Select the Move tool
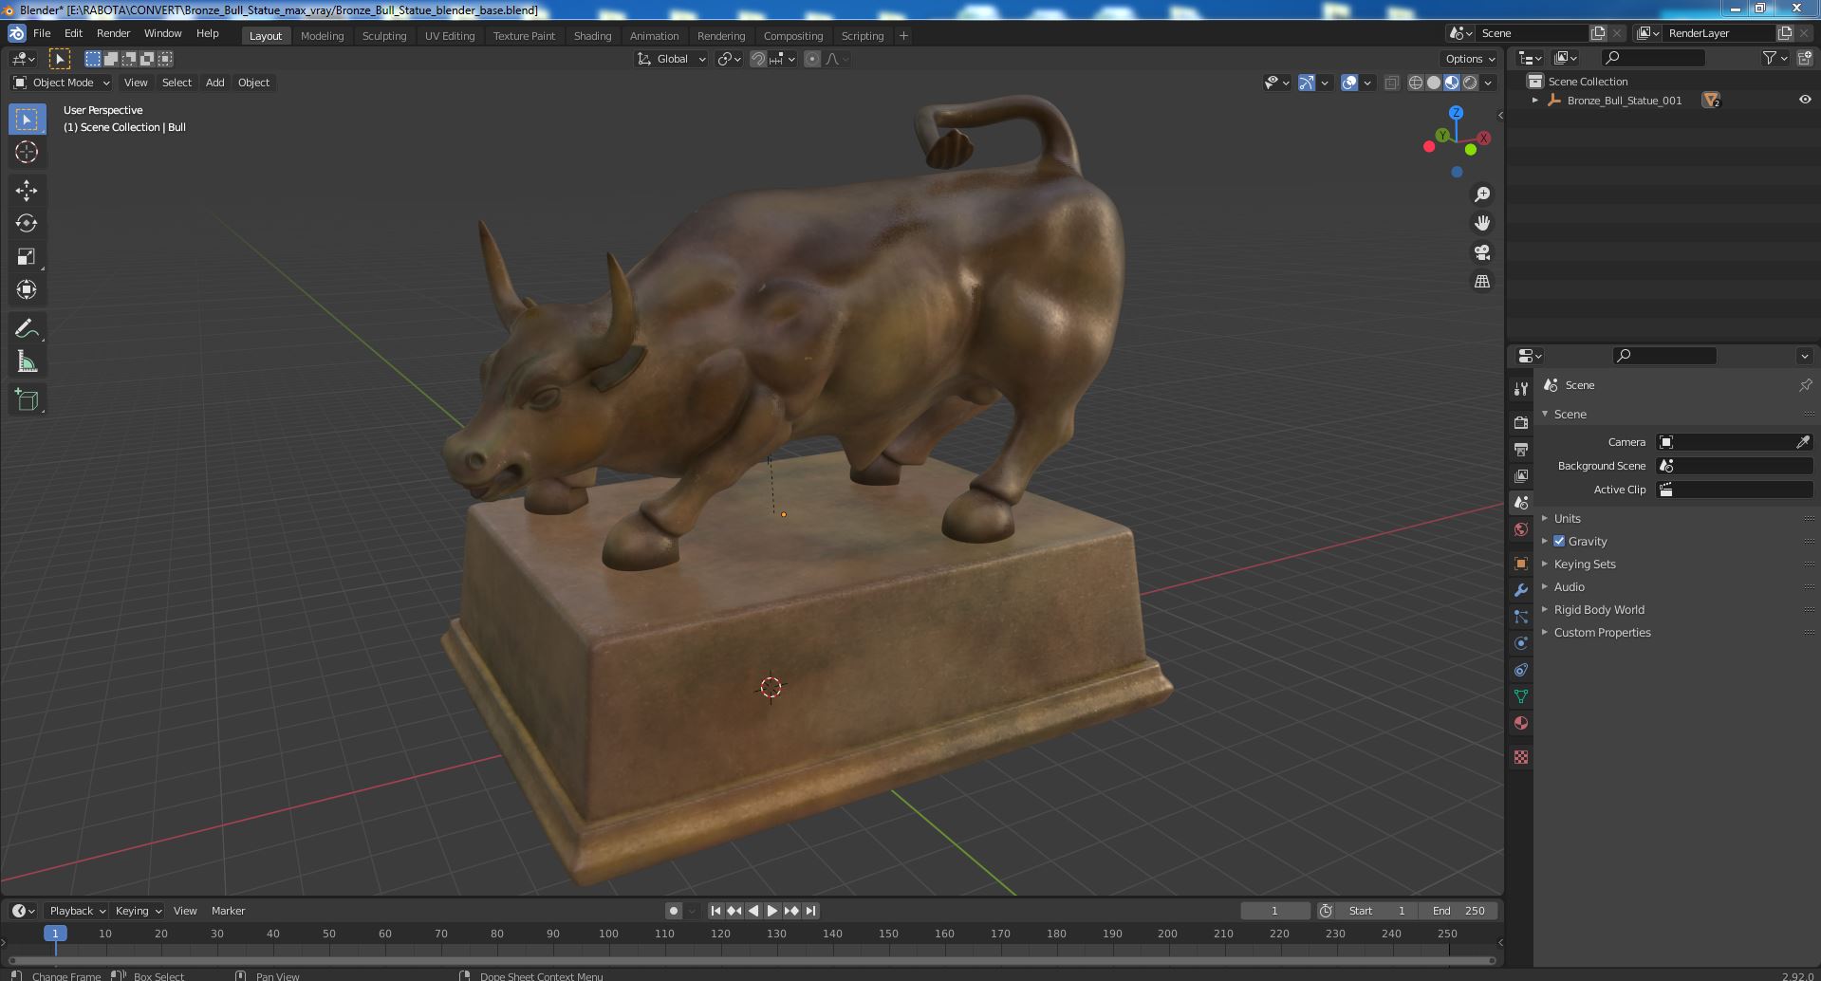 [27, 191]
